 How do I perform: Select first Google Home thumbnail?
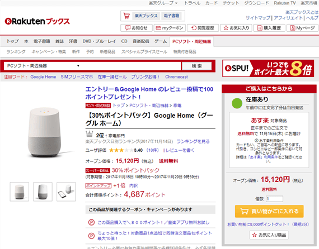click(x=20, y=191)
